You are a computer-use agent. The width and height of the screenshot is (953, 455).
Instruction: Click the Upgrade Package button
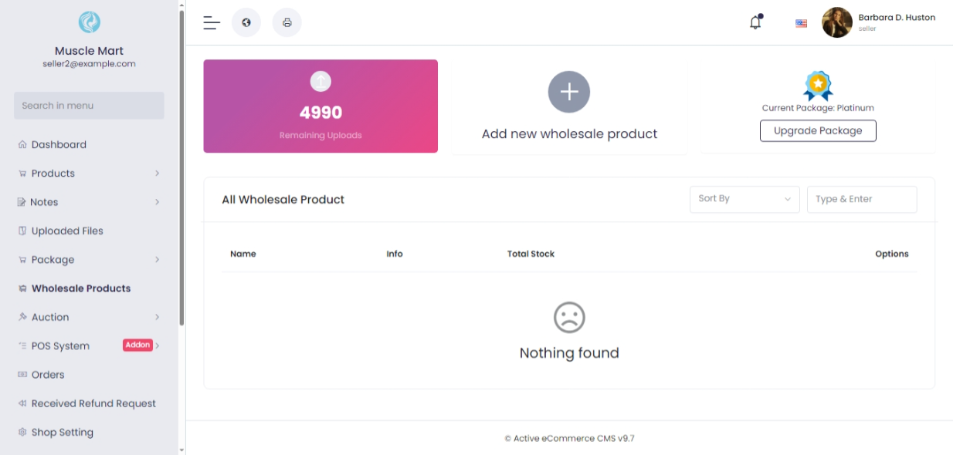click(818, 130)
